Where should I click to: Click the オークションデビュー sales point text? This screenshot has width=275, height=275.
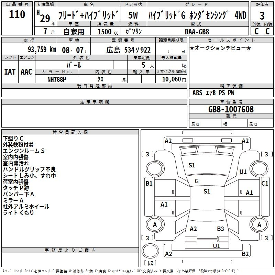pos(220,48)
